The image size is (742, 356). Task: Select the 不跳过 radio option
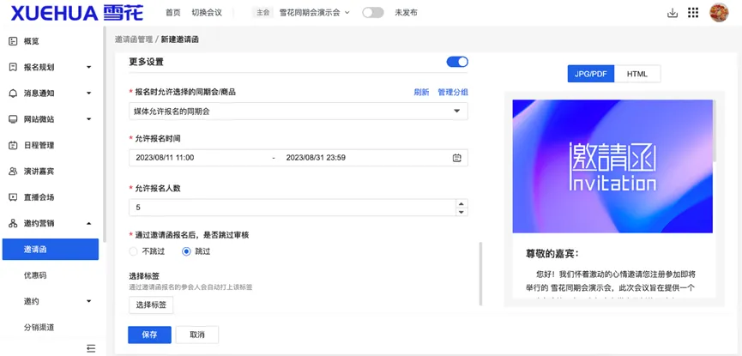click(x=133, y=251)
